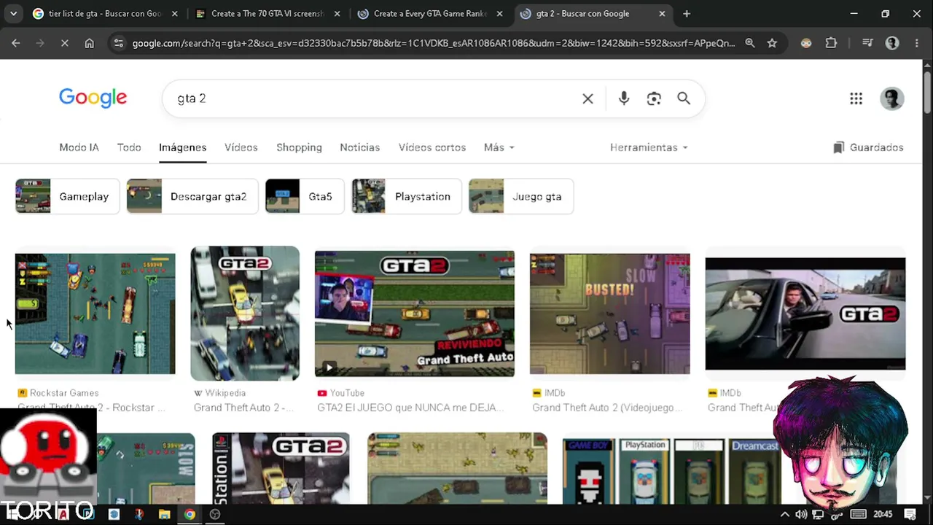
Task: Filter images by the Playstation chip
Action: (407, 196)
